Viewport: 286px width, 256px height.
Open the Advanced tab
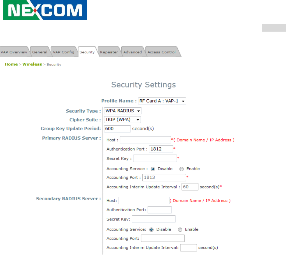point(132,52)
